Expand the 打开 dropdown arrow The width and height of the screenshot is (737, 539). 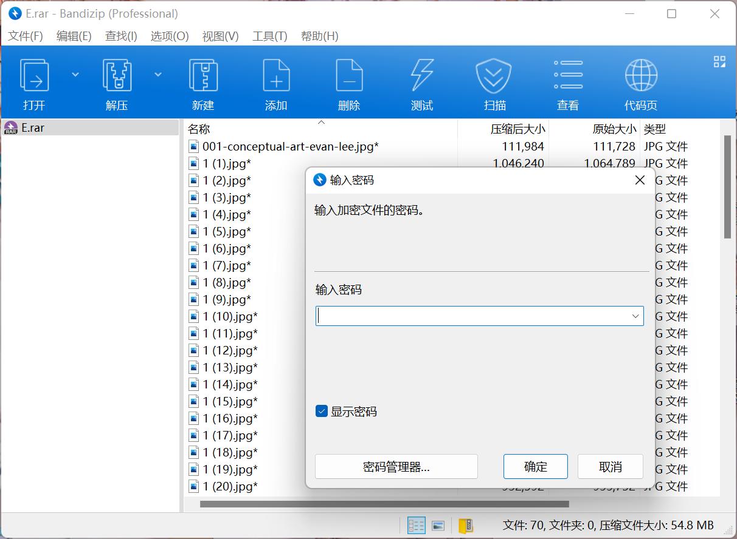coord(75,75)
